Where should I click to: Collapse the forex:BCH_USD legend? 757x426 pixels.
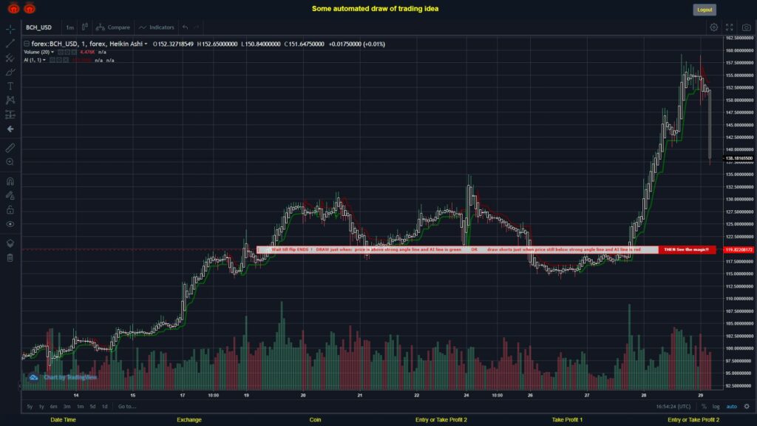tap(27, 44)
